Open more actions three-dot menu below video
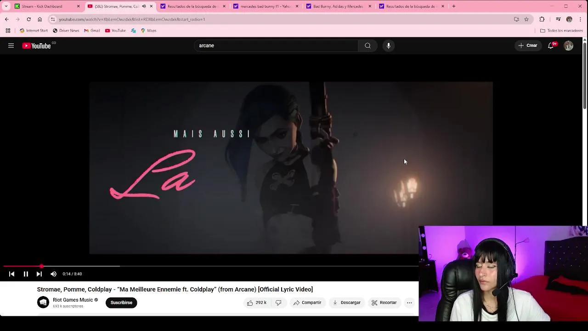The width and height of the screenshot is (588, 331). click(x=409, y=302)
